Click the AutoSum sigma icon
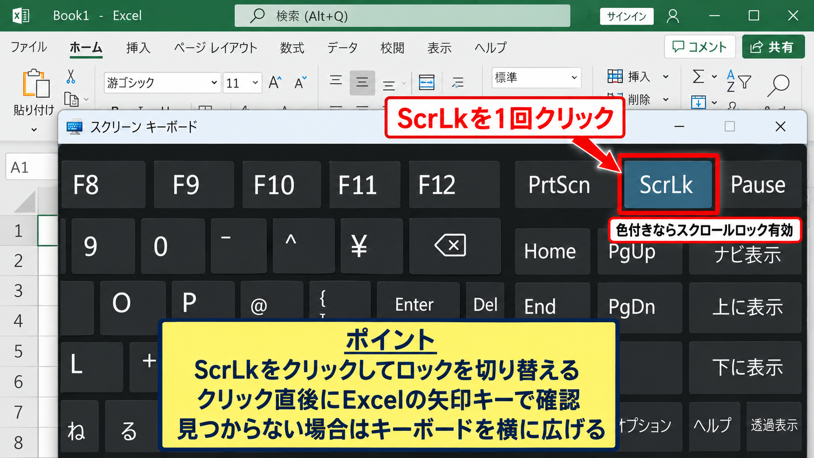814x458 pixels. tap(698, 76)
